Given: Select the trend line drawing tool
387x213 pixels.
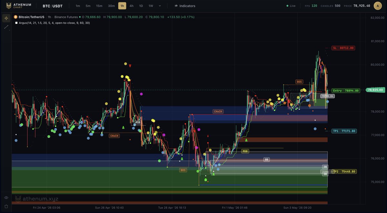Looking at the screenshot, I should pyautogui.click(x=6, y=27).
